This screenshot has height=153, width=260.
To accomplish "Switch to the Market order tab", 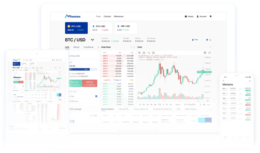I will click(x=76, y=47).
